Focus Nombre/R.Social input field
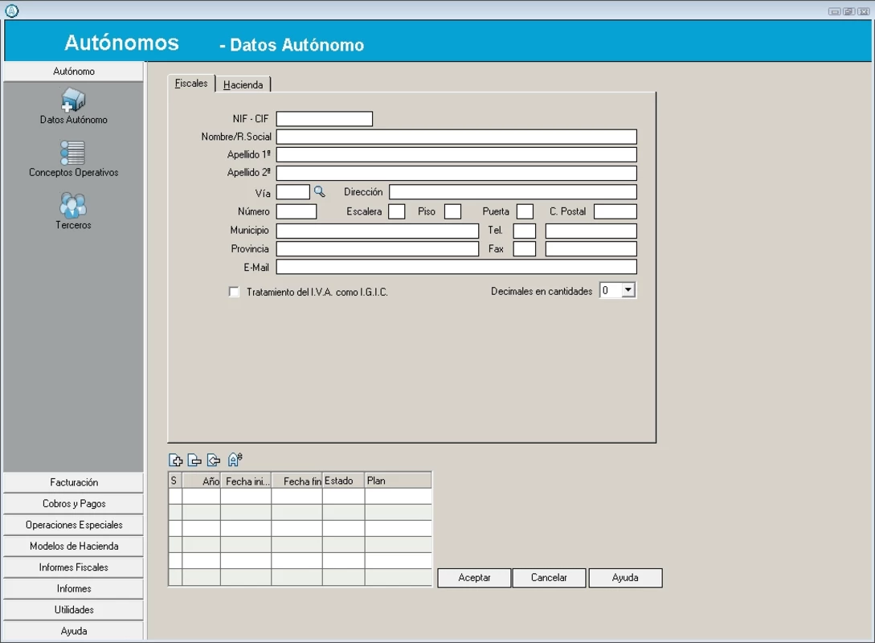 (x=456, y=137)
